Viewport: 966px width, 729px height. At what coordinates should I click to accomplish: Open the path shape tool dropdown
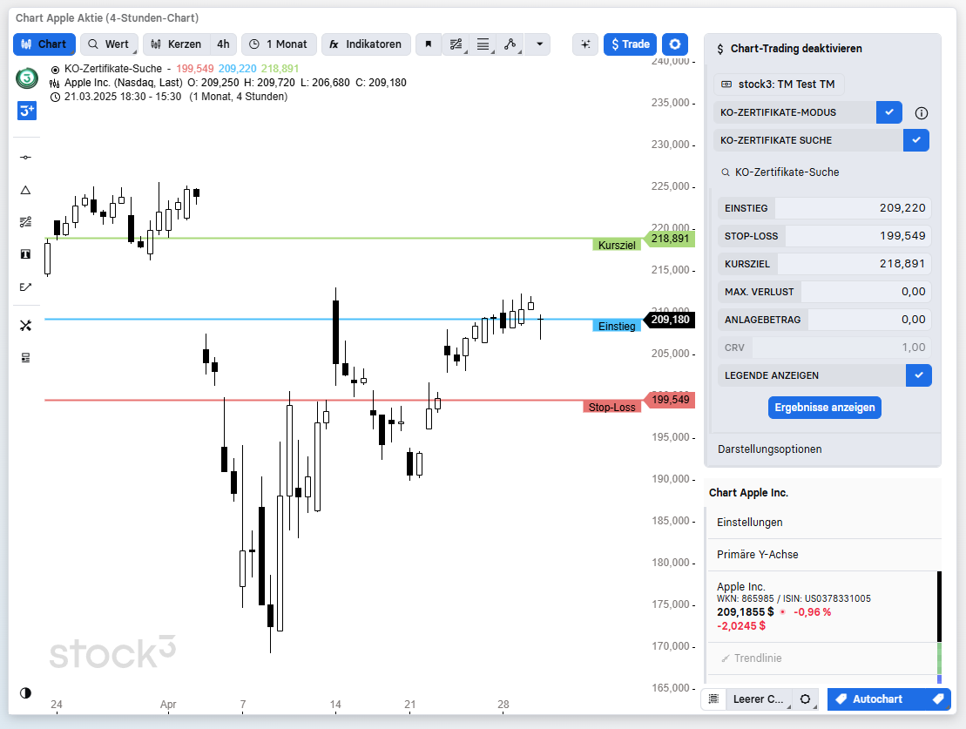click(x=510, y=44)
